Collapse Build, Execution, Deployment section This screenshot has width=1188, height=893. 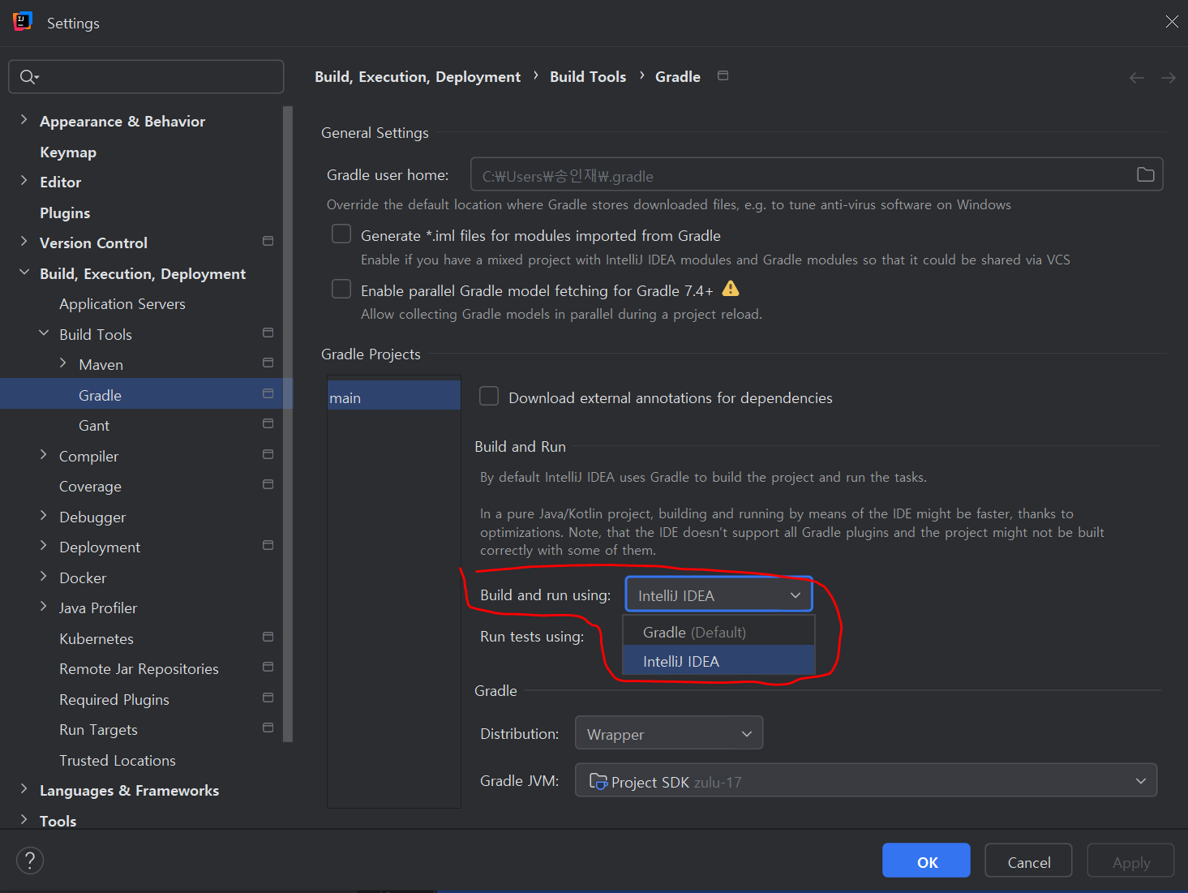[x=24, y=273]
